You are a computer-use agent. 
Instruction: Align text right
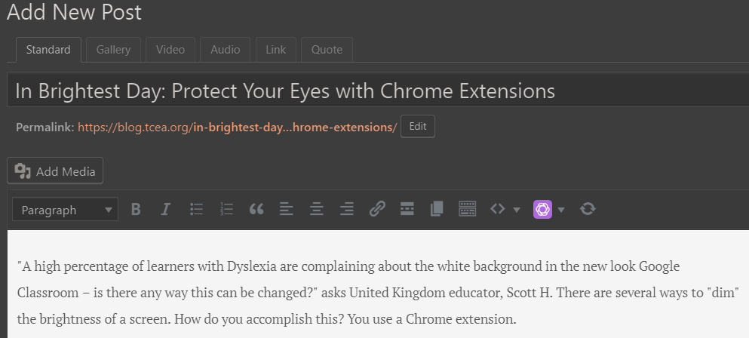pyautogui.click(x=347, y=209)
